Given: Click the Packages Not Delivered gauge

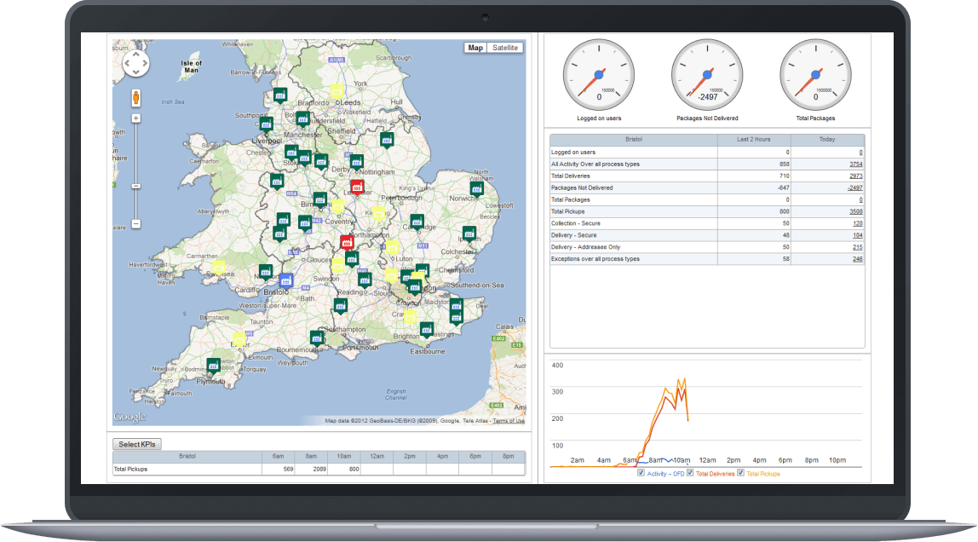Looking at the screenshot, I should click(706, 75).
